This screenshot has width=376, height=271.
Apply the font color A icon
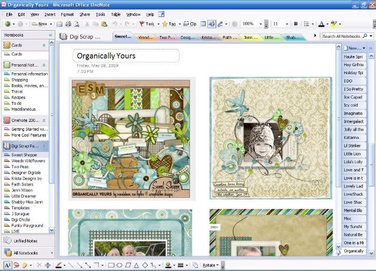[321, 24]
